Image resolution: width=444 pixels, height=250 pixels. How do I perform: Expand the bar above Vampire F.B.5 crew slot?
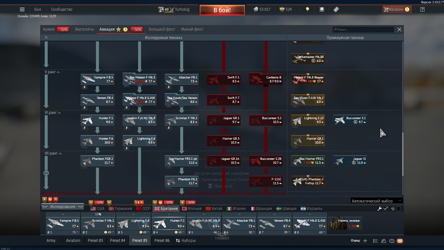[x=63, y=215]
